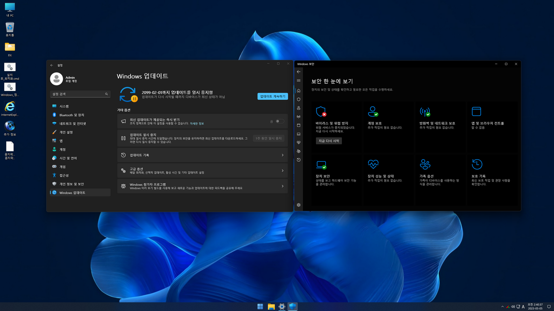Screen dimensions: 554x311
Task: Select 개인 정보 및 보안 in sidebar
Action: click(x=80, y=184)
